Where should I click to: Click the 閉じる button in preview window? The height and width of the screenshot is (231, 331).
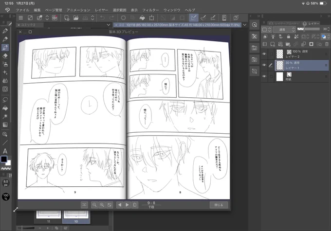click(x=219, y=205)
